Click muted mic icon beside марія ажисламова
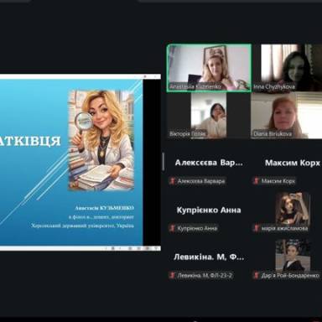322x322 pixels. point(256,228)
